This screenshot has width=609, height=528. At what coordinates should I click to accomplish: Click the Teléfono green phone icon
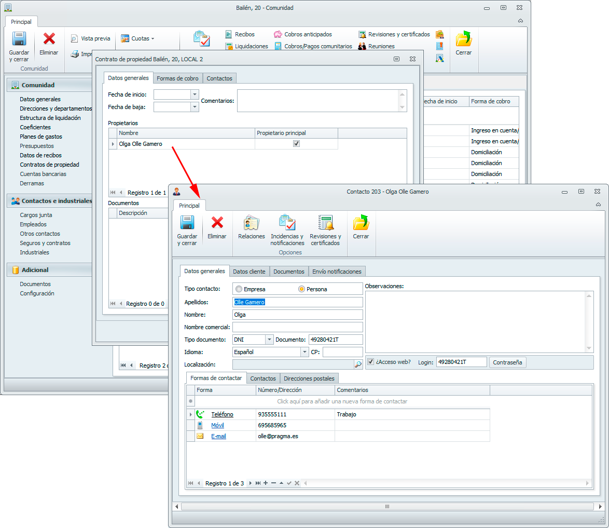pyautogui.click(x=200, y=414)
